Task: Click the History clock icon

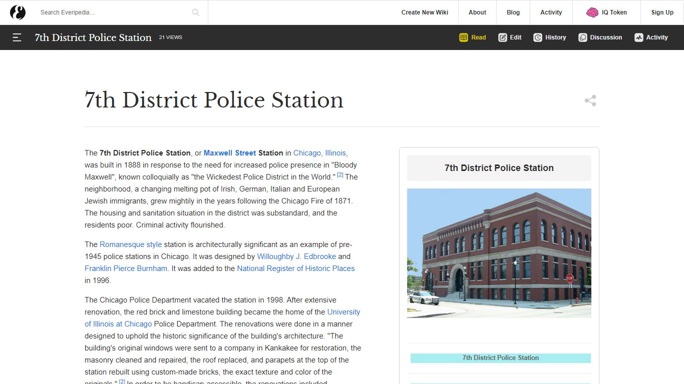Action: (x=538, y=37)
